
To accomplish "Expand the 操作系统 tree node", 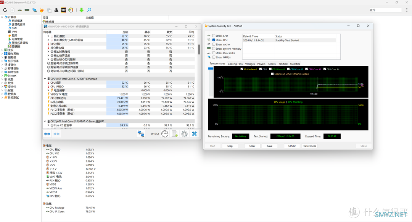I will (x=2, y=53).
